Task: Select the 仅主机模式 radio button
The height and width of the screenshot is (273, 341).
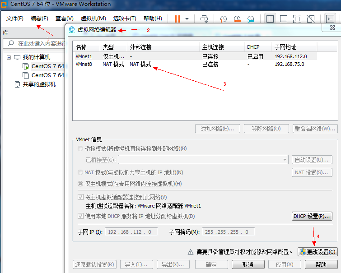Action: coord(80,184)
